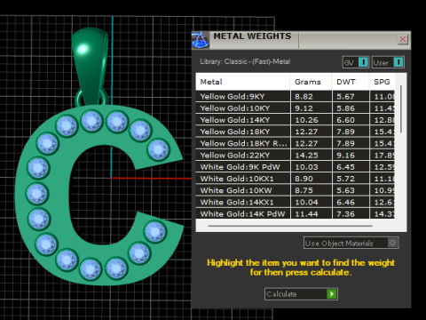The height and width of the screenshot is (320, 426).
Task: Select the White Gold:14KX1 row
Action: (295, 202)
